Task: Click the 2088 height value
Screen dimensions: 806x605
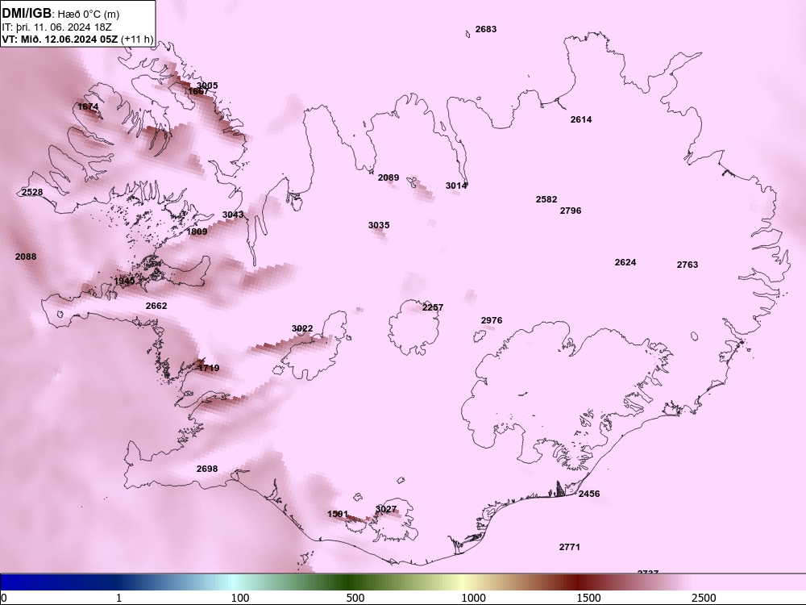Action: [x=26, y=257]
